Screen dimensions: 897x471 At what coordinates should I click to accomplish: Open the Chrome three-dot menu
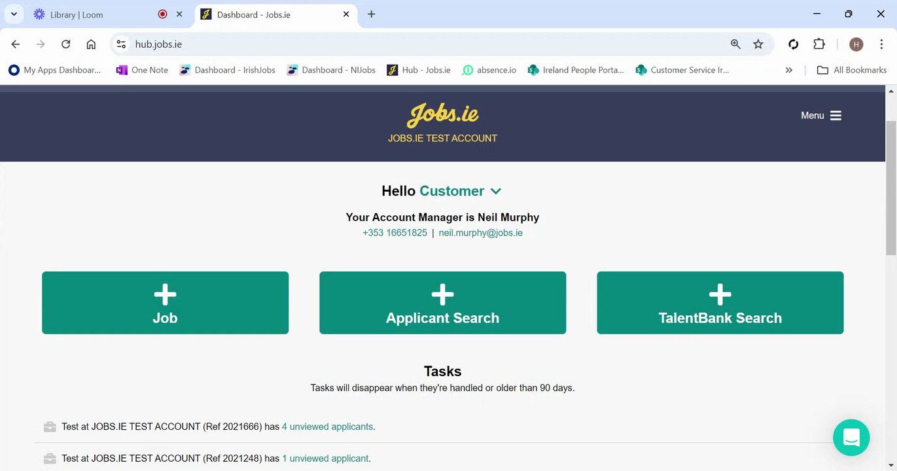tap(881, 44)
